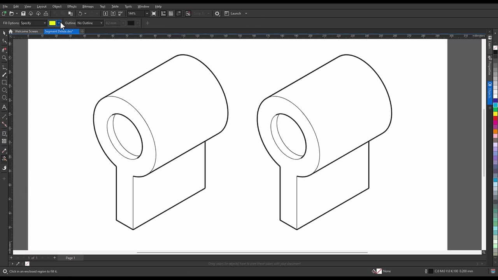498x280 pixels.
Task: Open the Options gear icon
Action: tap(217, 14)
